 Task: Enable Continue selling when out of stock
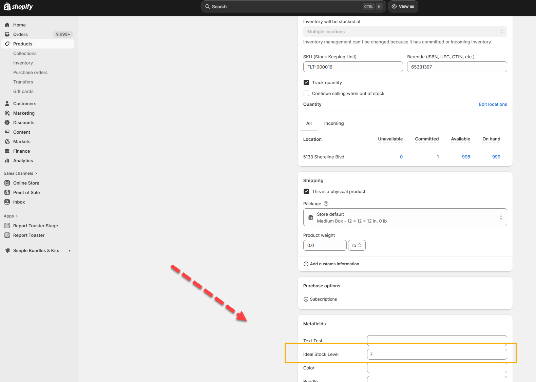point(306,93)
